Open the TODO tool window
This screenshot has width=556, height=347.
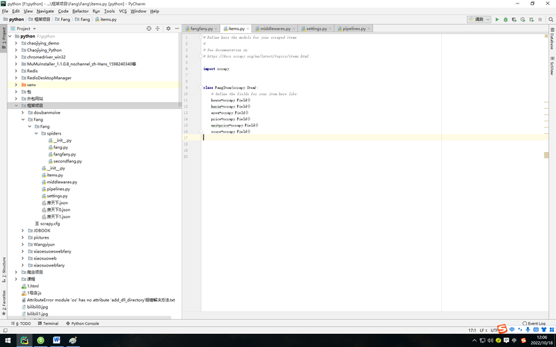[21, 323]
